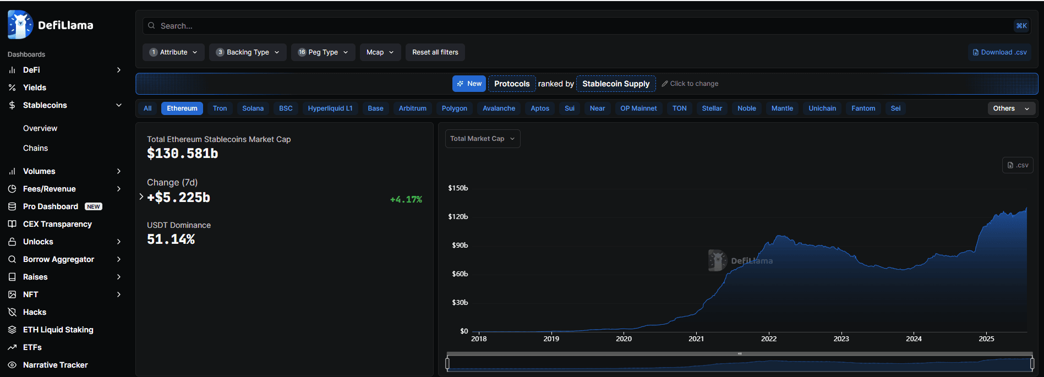Click the Yields percent icon
This screenshot has width=1044, height=377.
pyautogui.click(x=12, y=88)
